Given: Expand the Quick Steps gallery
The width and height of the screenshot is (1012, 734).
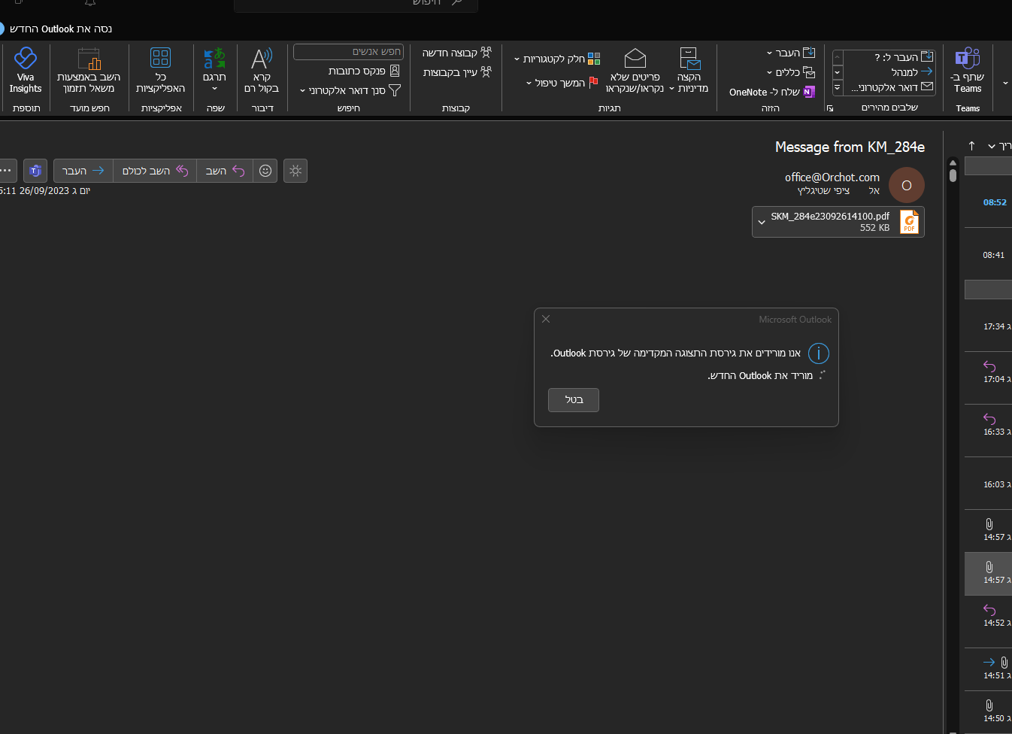Looking at the screenshot, I should (838, 88).
